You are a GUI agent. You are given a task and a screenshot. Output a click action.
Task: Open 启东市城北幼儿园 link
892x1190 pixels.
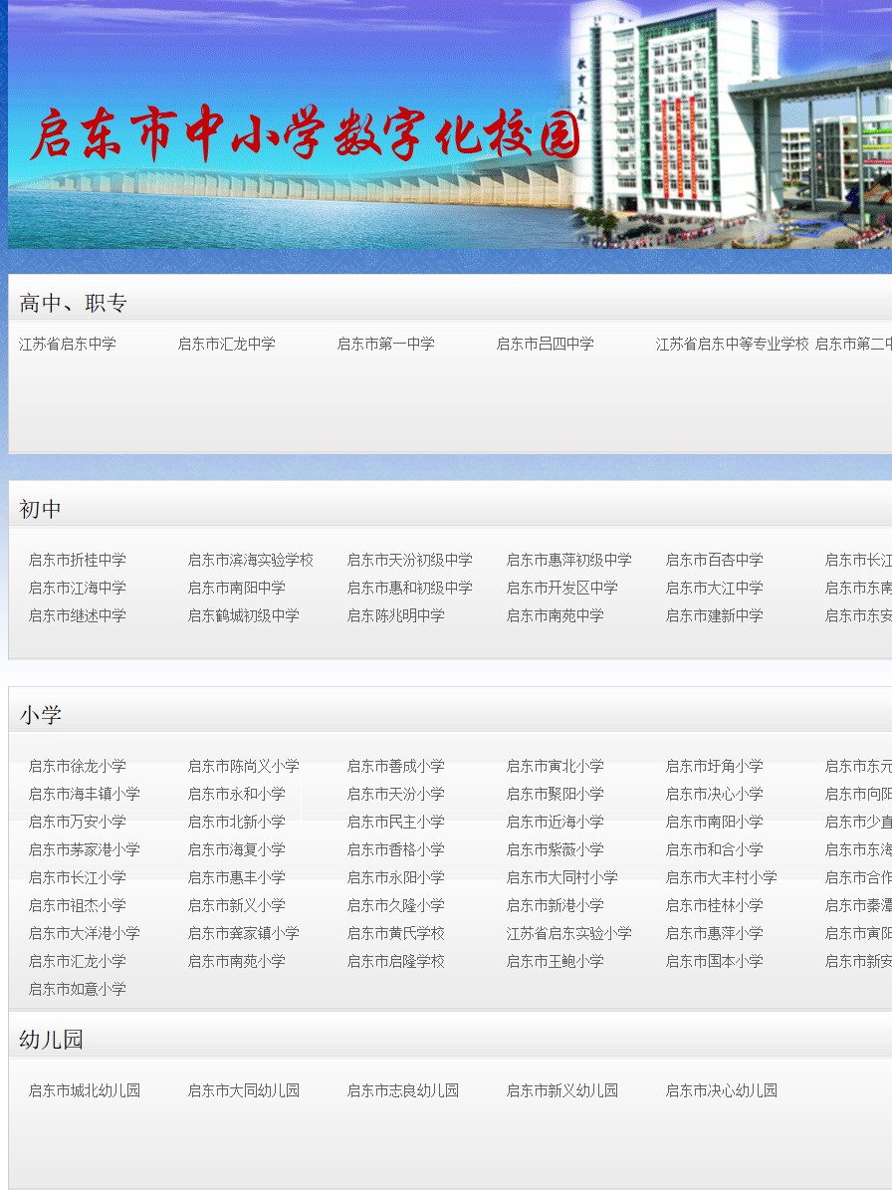click(85, 1090)
